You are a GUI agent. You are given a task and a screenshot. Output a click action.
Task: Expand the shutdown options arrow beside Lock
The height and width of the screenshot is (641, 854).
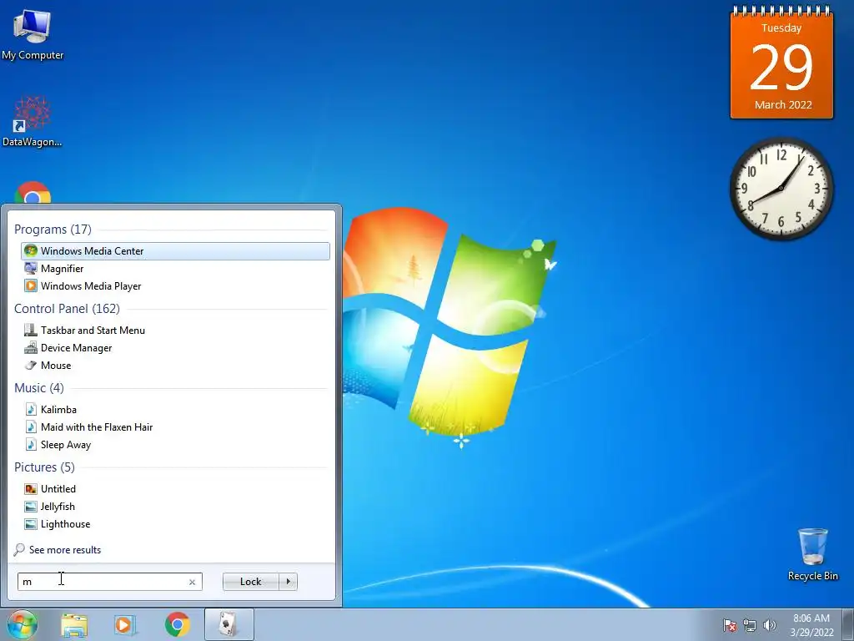tap(288, 582)
